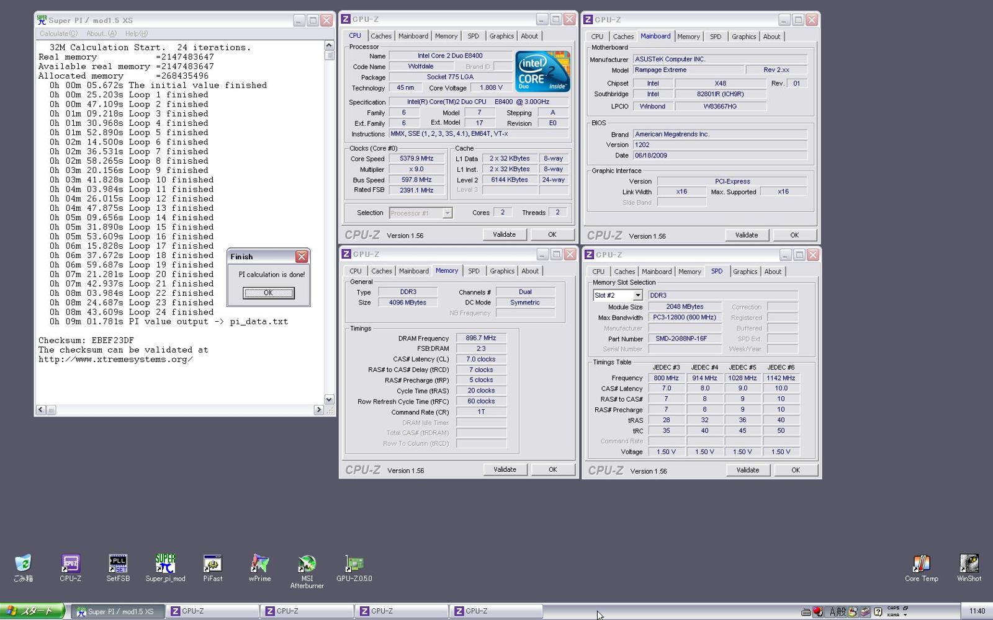The height and width of the screenshot is (620, 993).
Task: Click the help tray icon in language bar
Action: tap(878, 611)
